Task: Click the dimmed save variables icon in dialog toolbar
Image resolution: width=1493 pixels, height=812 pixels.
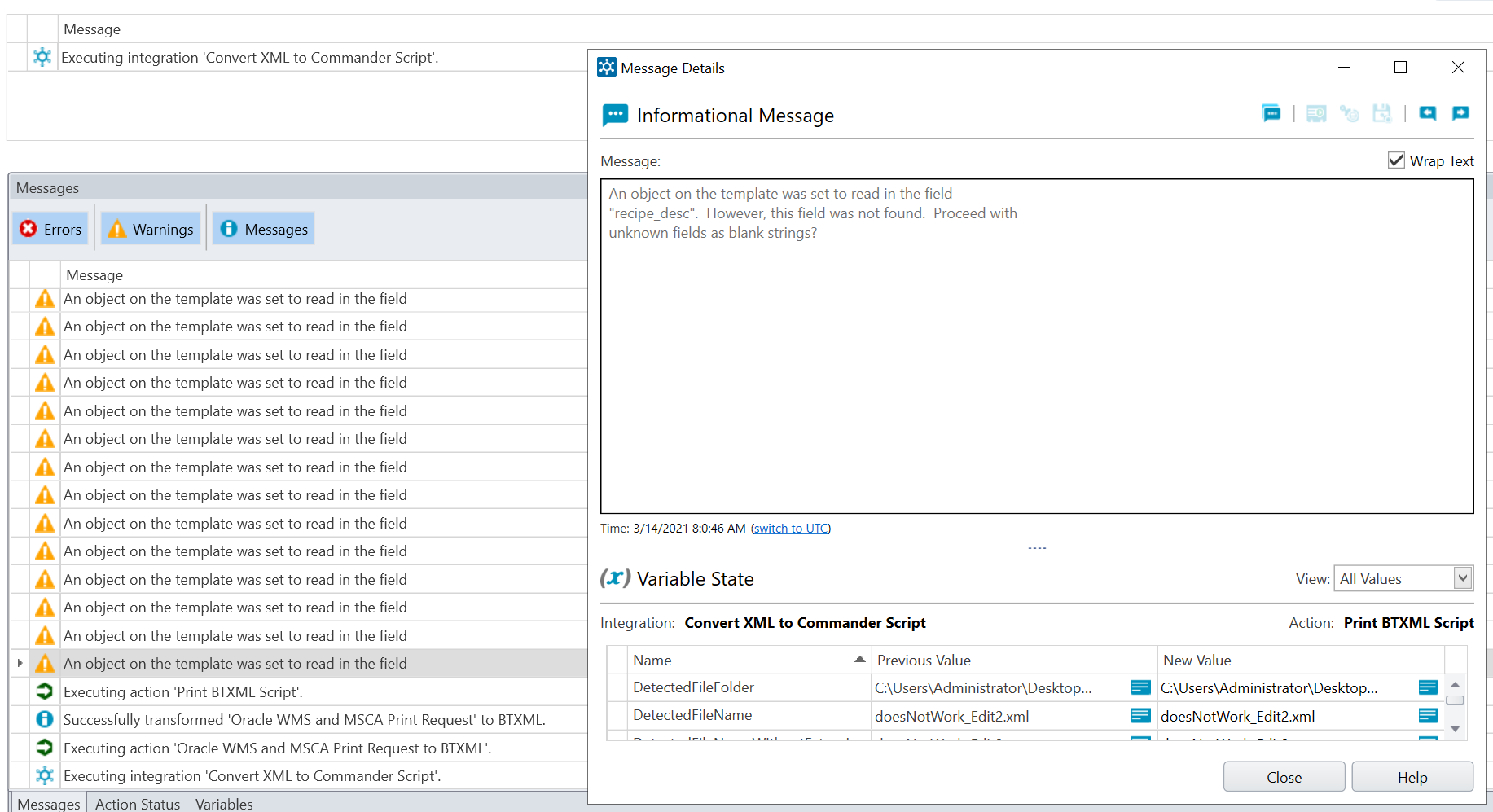Action: (x=1382, y=114)
